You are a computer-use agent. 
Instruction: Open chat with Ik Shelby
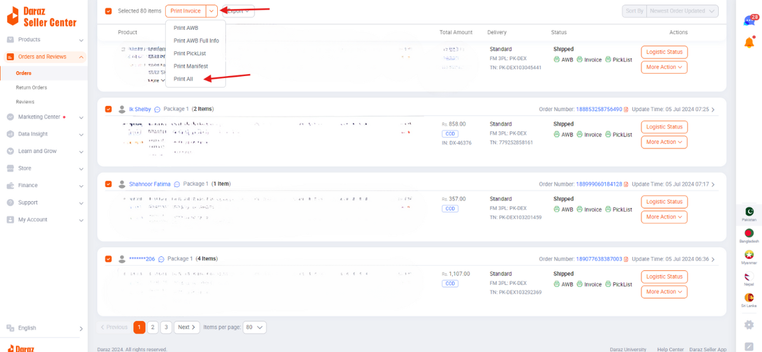pyautogui.click(x=157, y=110)
